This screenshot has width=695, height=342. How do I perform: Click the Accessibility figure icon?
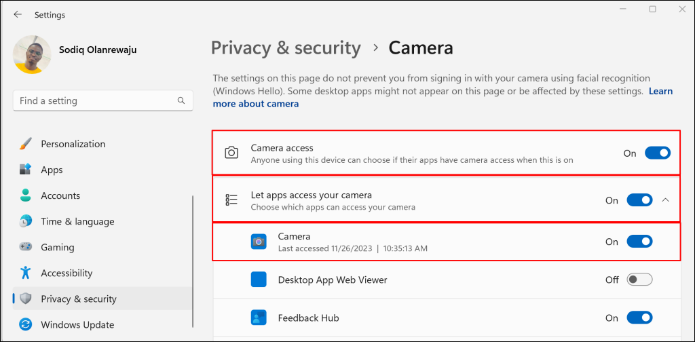coord(26,273)
